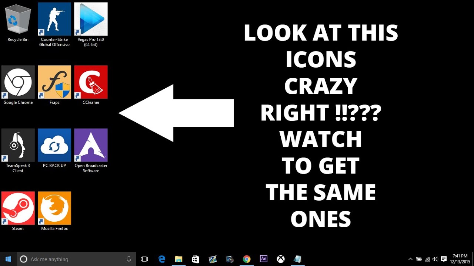
Task: Start Open Broadcaster Software
Action: point(91,145)
